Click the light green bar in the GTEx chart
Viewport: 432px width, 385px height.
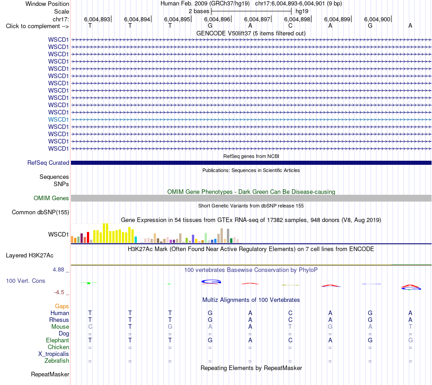[206, 238]
